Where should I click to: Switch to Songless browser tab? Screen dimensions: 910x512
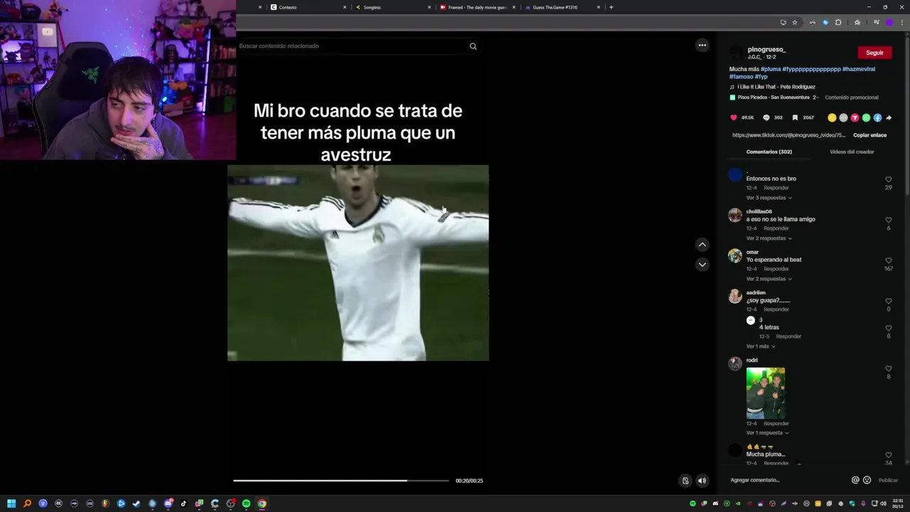(x=392, y=7)
